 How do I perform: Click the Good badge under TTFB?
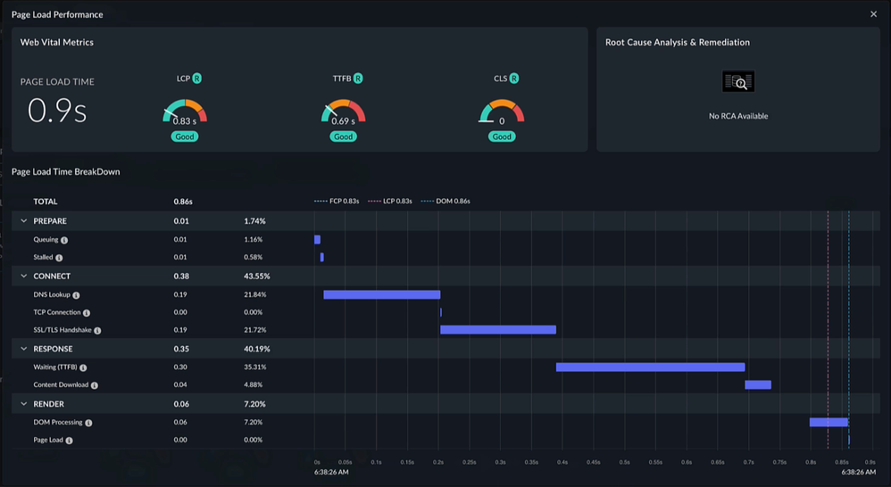[x=343, y=136]
